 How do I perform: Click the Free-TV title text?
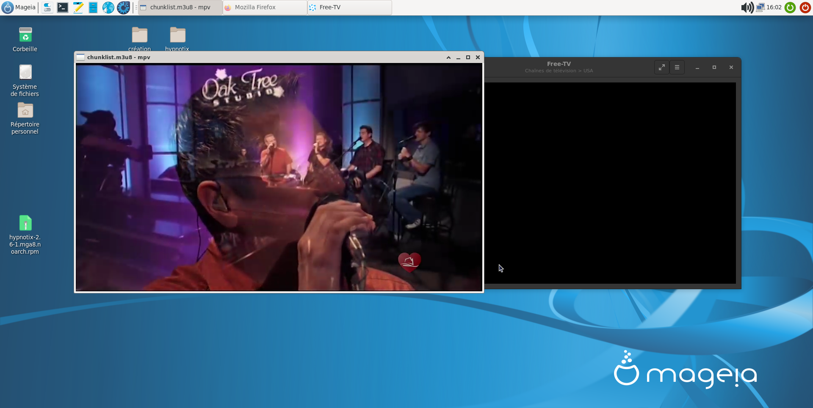(x=559, y=64)
